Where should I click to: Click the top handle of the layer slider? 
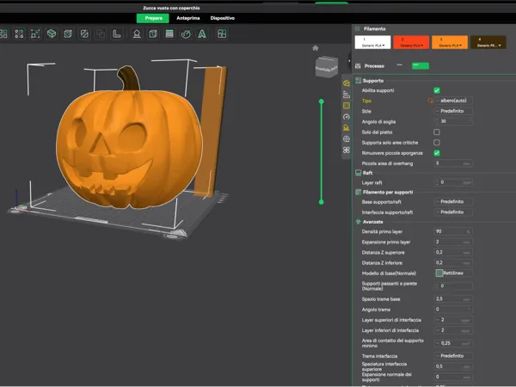coord(321,101)
